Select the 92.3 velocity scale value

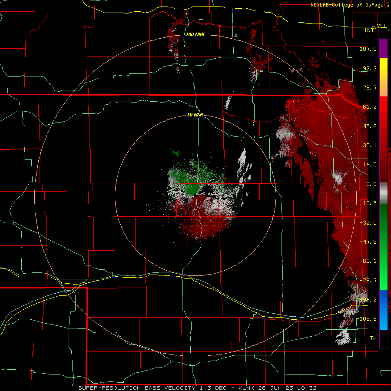pyautogui.click(x=370, y=68)
